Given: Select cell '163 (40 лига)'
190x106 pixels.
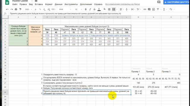Looking at the screenshot, I should click(x=138, y=87).
